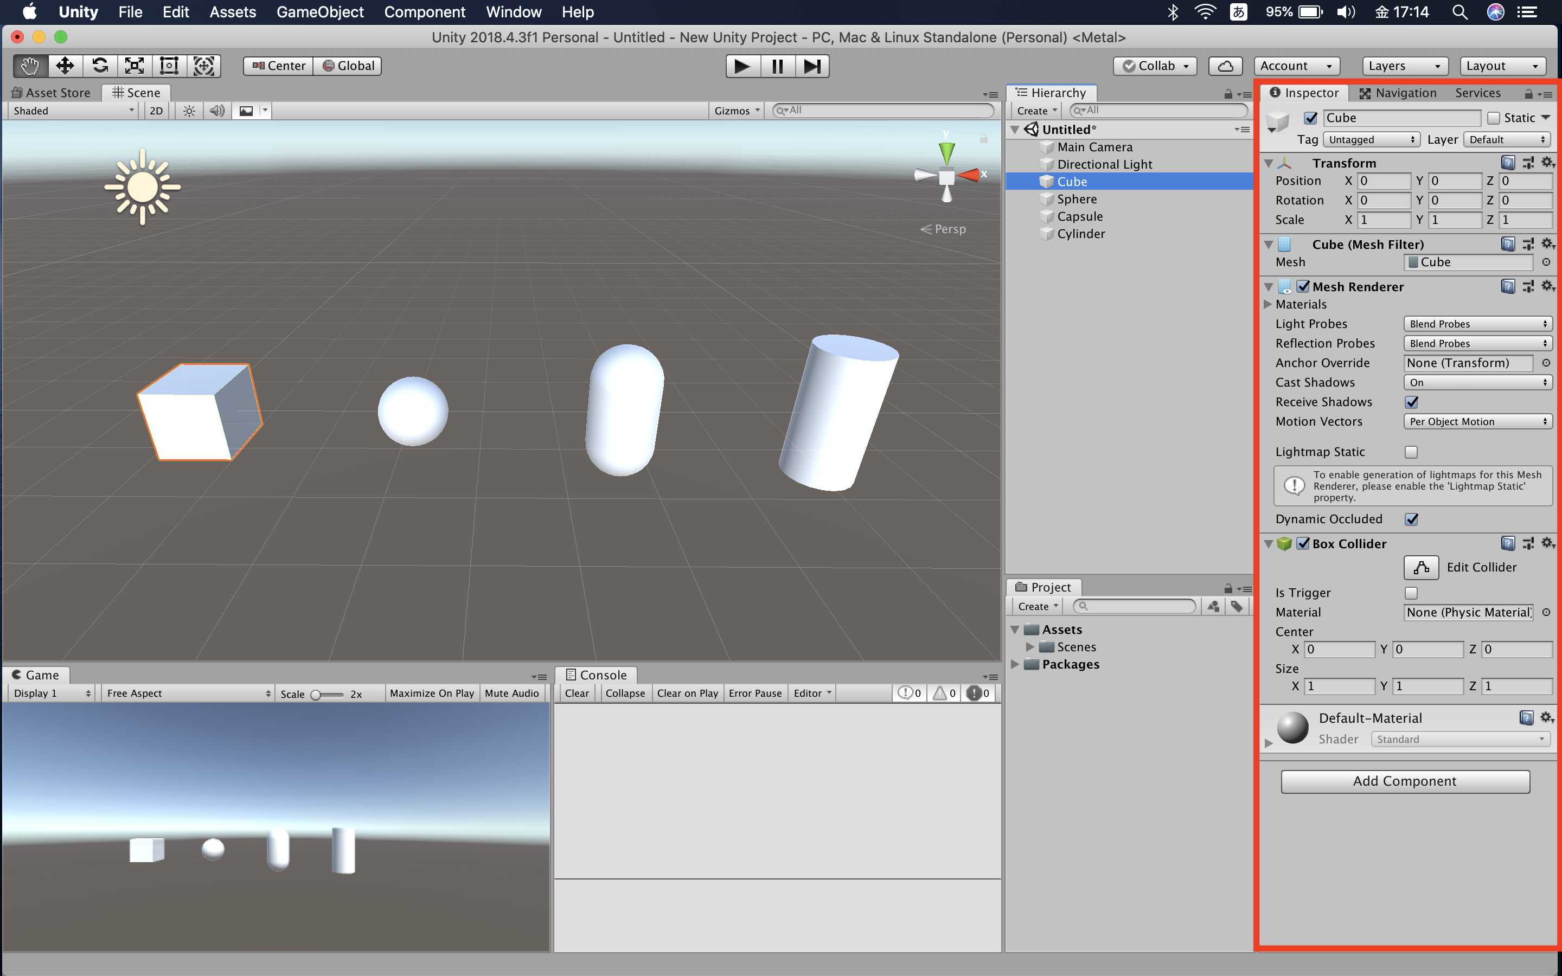Open the Tag dropdown
The width and height of the screenshot is (1562, 976).
pyautogui.click(x=1371, y=139)
